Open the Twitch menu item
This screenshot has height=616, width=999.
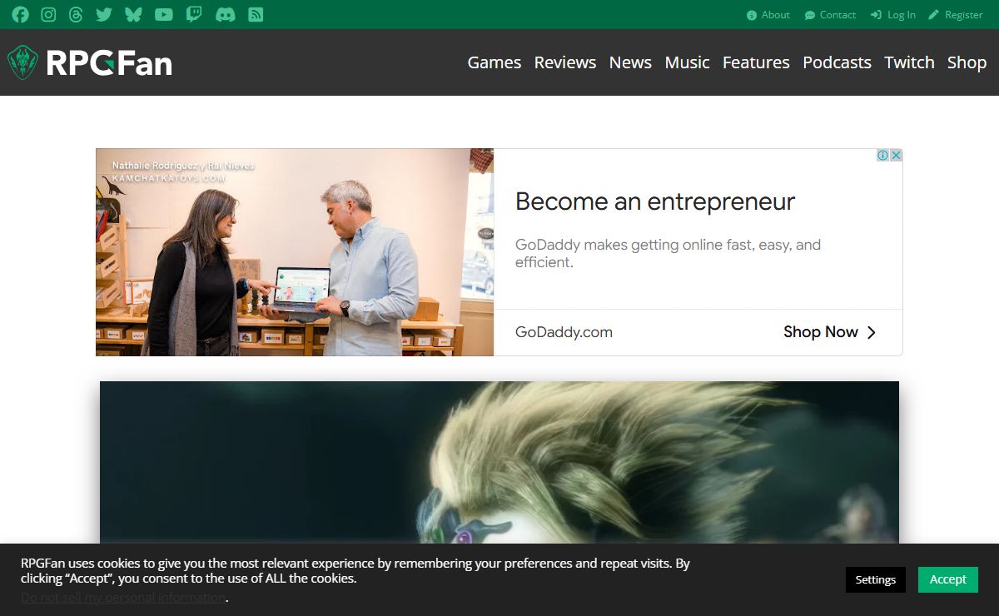point(909,62)
